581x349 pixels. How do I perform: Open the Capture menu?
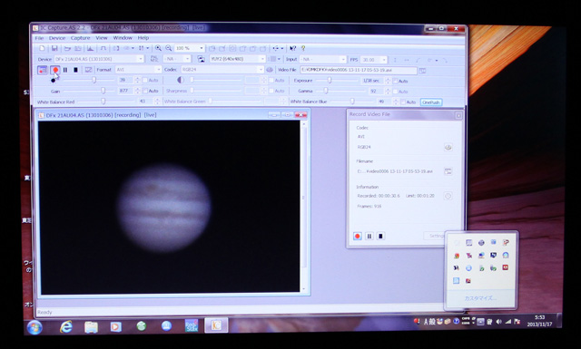81,38
